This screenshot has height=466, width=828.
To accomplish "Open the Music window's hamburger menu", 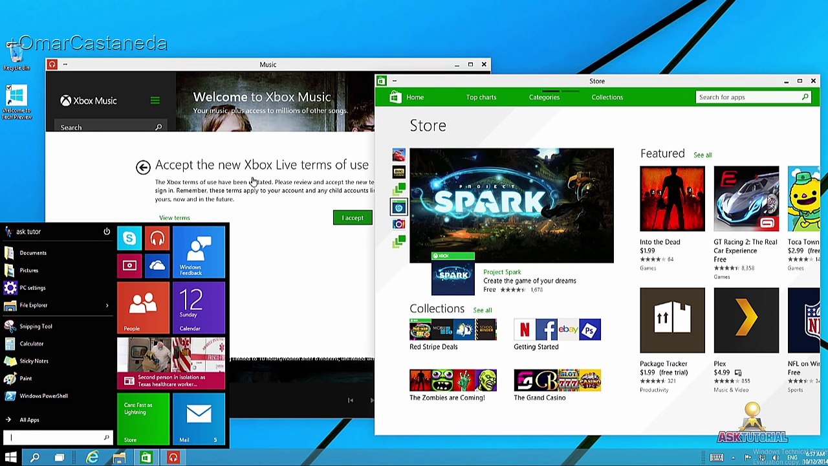I will pyautogui.click(x=155, y=100).
